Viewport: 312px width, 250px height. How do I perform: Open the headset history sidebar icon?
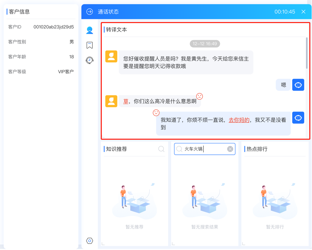coord(89,60)
